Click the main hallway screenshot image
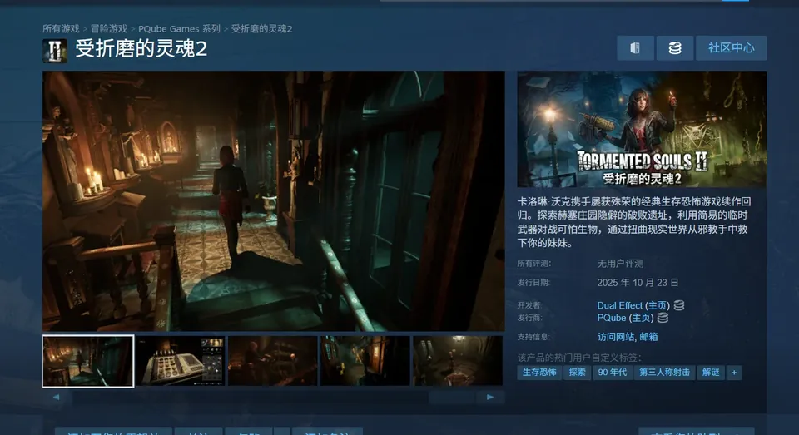The height and width of the screenshot is (435, 799). (x=274, y=201)
